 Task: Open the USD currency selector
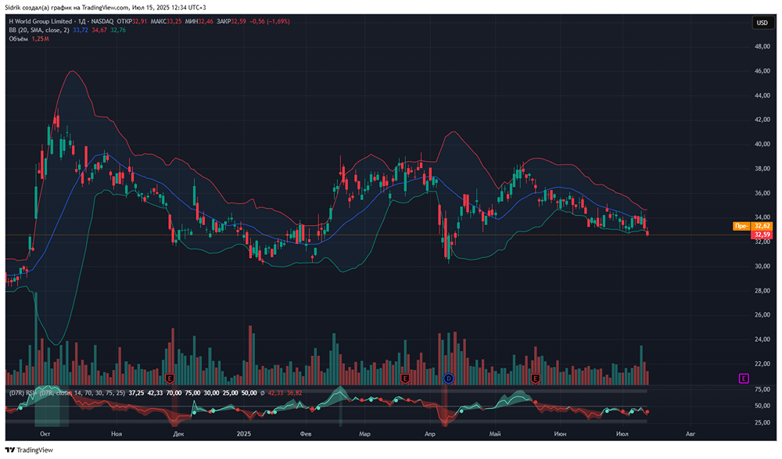coord(762,23)
